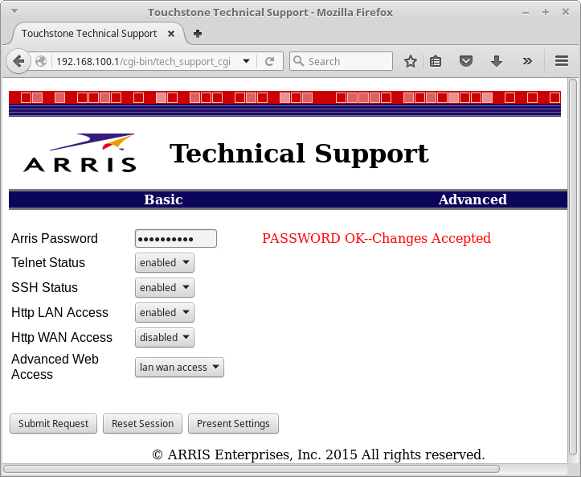This screenshot has width=581, height=477.
Task: Maximize the Firefox window
Action: coord(546,13)
